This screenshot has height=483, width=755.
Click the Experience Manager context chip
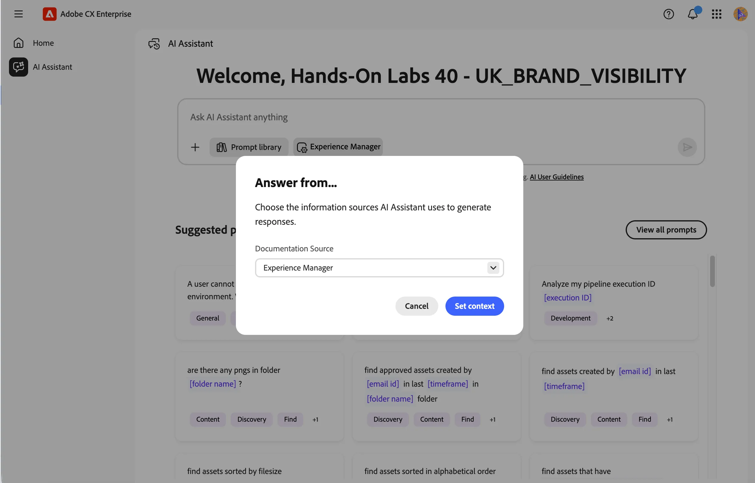coord(338,147)
